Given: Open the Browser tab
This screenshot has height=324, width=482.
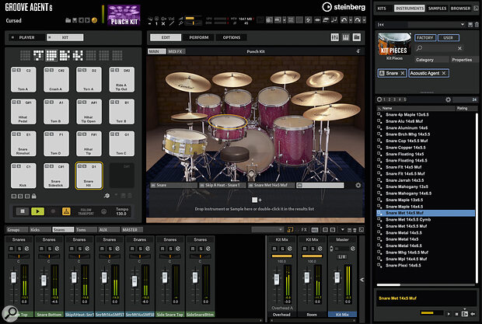Looking at the screenshot, I should [460, 9].
